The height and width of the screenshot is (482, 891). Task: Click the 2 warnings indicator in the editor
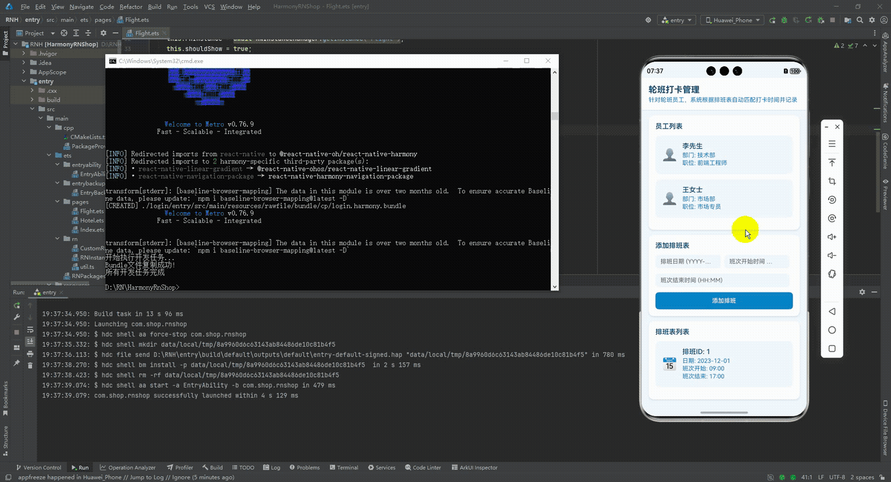coord(839,46)
